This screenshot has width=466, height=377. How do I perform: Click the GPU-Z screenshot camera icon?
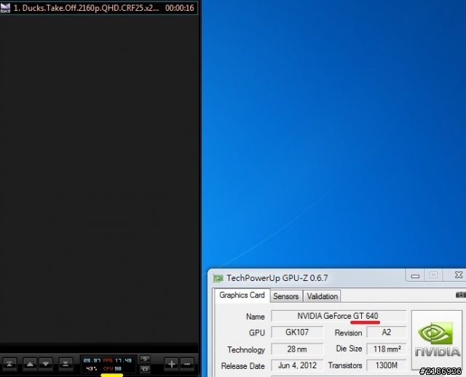tap(460, 295)
